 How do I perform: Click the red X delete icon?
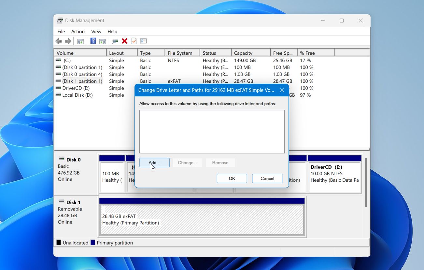tap(124, 41)
